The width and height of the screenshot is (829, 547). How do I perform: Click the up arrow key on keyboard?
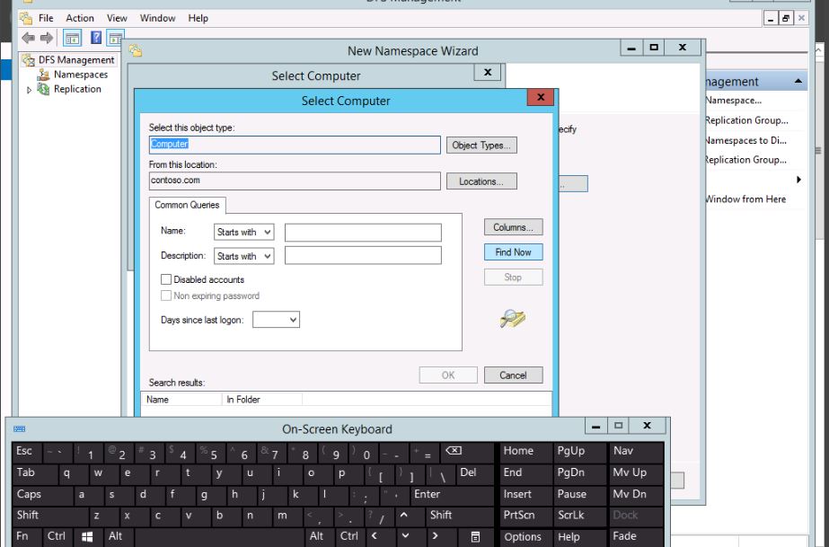click(404, 516)
